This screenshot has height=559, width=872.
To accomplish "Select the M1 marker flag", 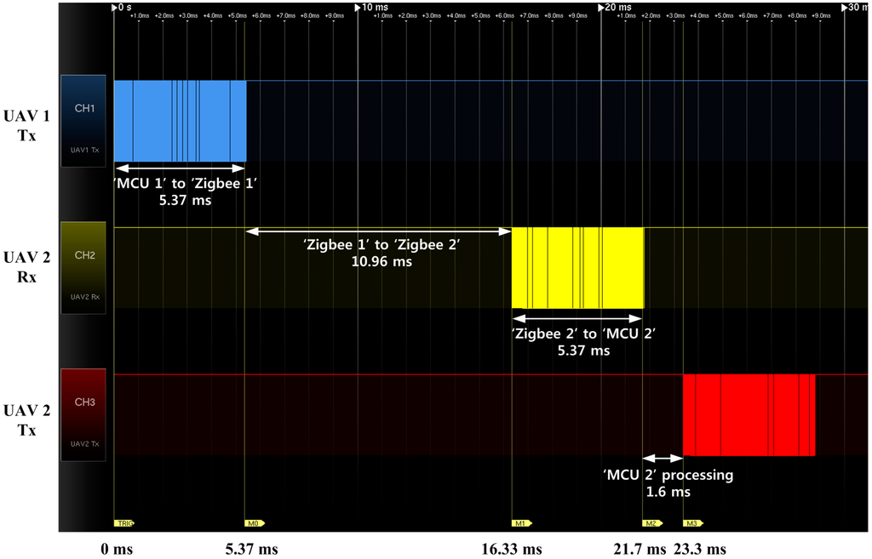I will click(x=522, y=523).
